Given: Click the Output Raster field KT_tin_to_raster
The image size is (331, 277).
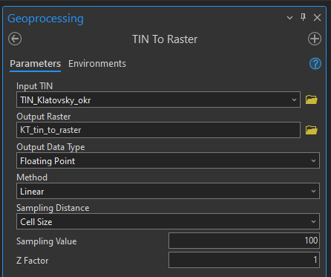Looking at the screenshot, I should click(x=158, y=130).
